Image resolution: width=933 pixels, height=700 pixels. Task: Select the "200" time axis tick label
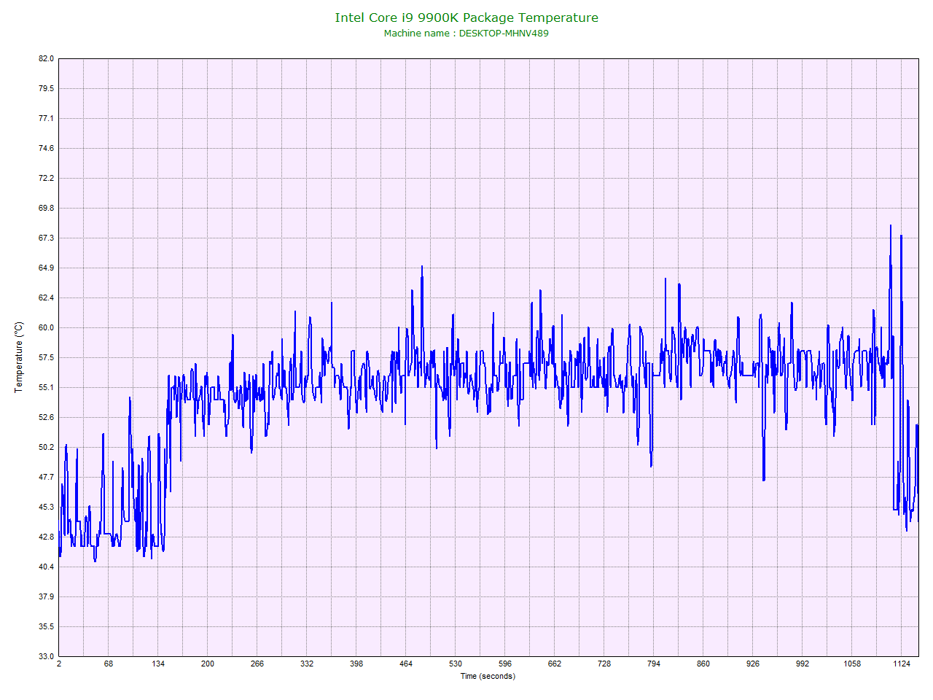point(208,664)
